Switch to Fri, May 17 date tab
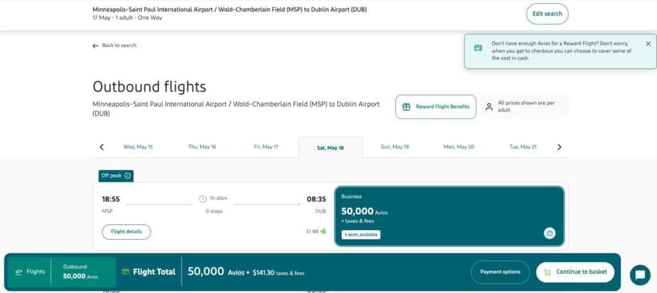 pyautogui.click(x=266, y=147)
